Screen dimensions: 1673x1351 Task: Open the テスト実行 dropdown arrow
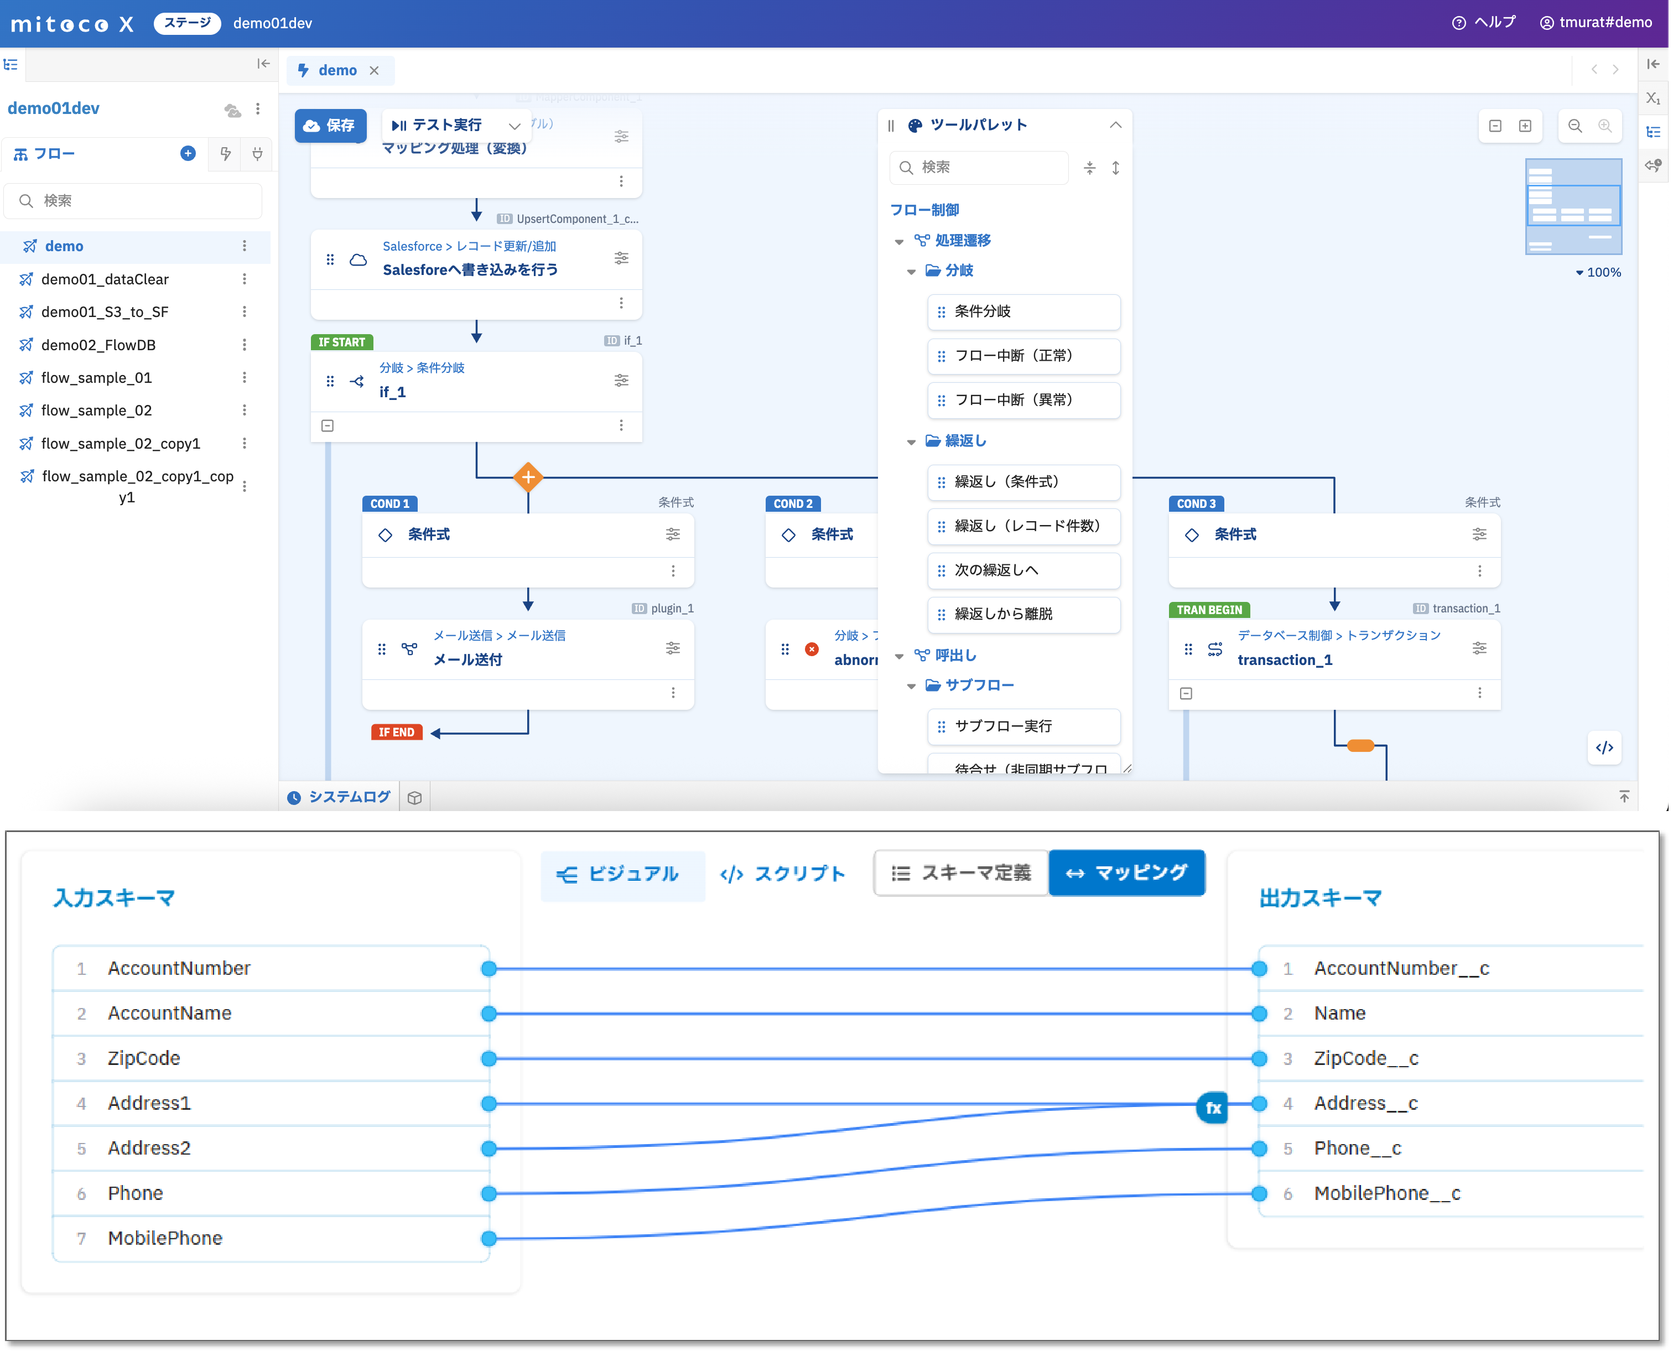coord(515,126)
